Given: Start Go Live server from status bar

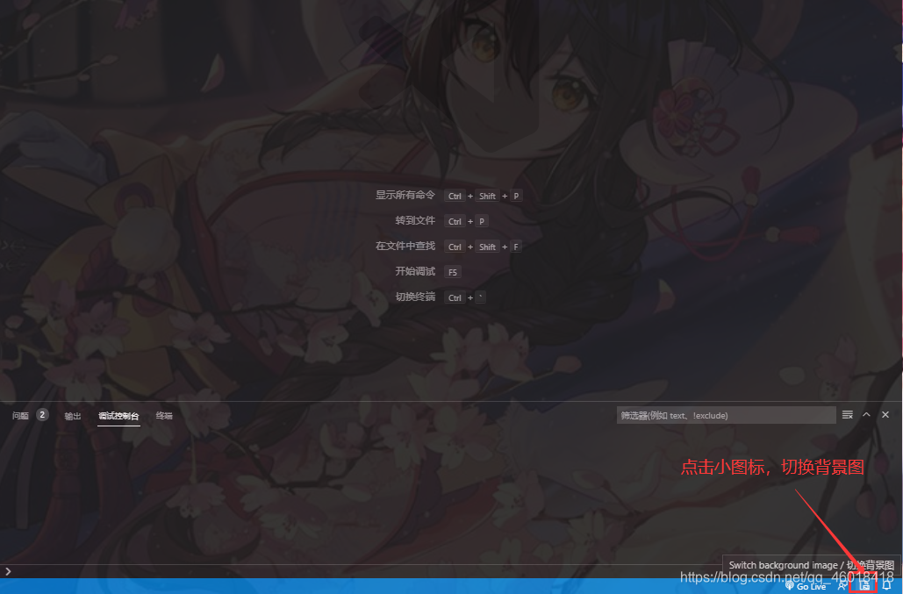Looking at the screenshot, I should 806,586.
